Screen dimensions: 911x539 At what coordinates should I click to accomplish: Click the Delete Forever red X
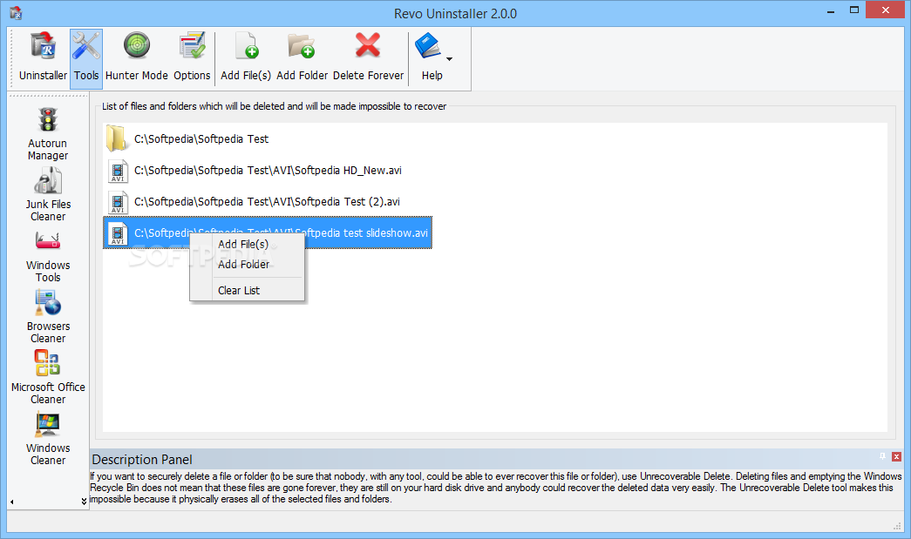coord(368,46)
